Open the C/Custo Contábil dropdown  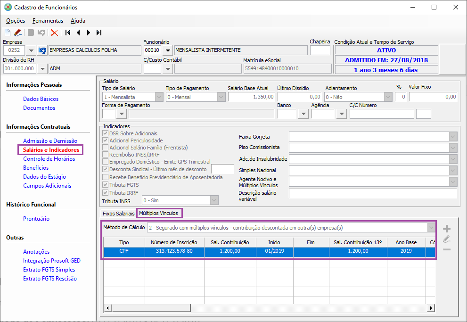pos(168,69)
